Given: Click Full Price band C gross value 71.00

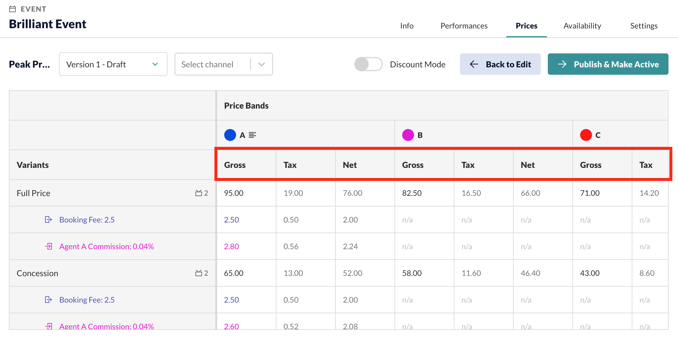Looking at the screenshot, I should pyautogui.click(x=590, y=193).
